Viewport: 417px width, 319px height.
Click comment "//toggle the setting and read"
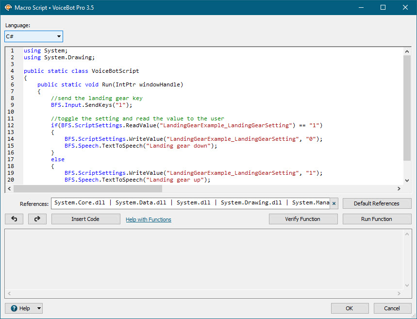click(x=137, y=118)
